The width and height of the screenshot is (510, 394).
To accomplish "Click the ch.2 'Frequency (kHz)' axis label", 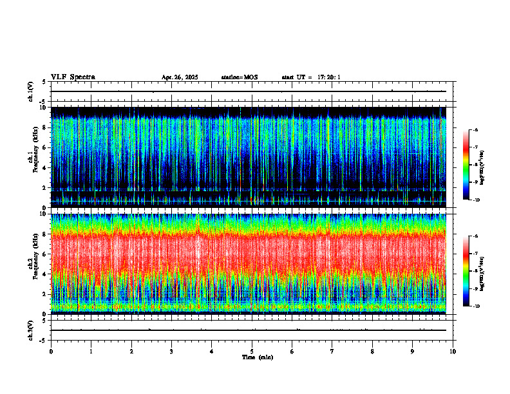I will (36, 256).
